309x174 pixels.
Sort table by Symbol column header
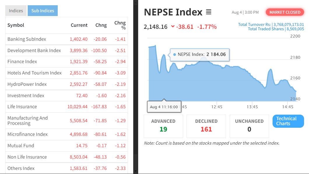16,25
